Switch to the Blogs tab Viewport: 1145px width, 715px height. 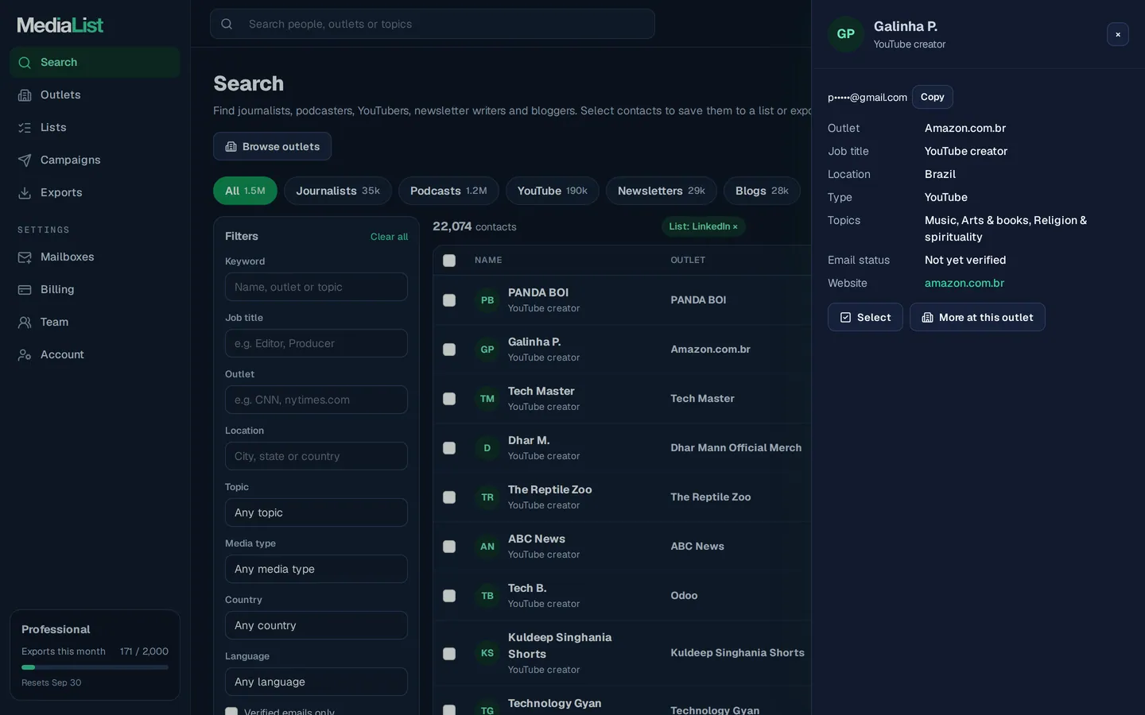[762, 191]
